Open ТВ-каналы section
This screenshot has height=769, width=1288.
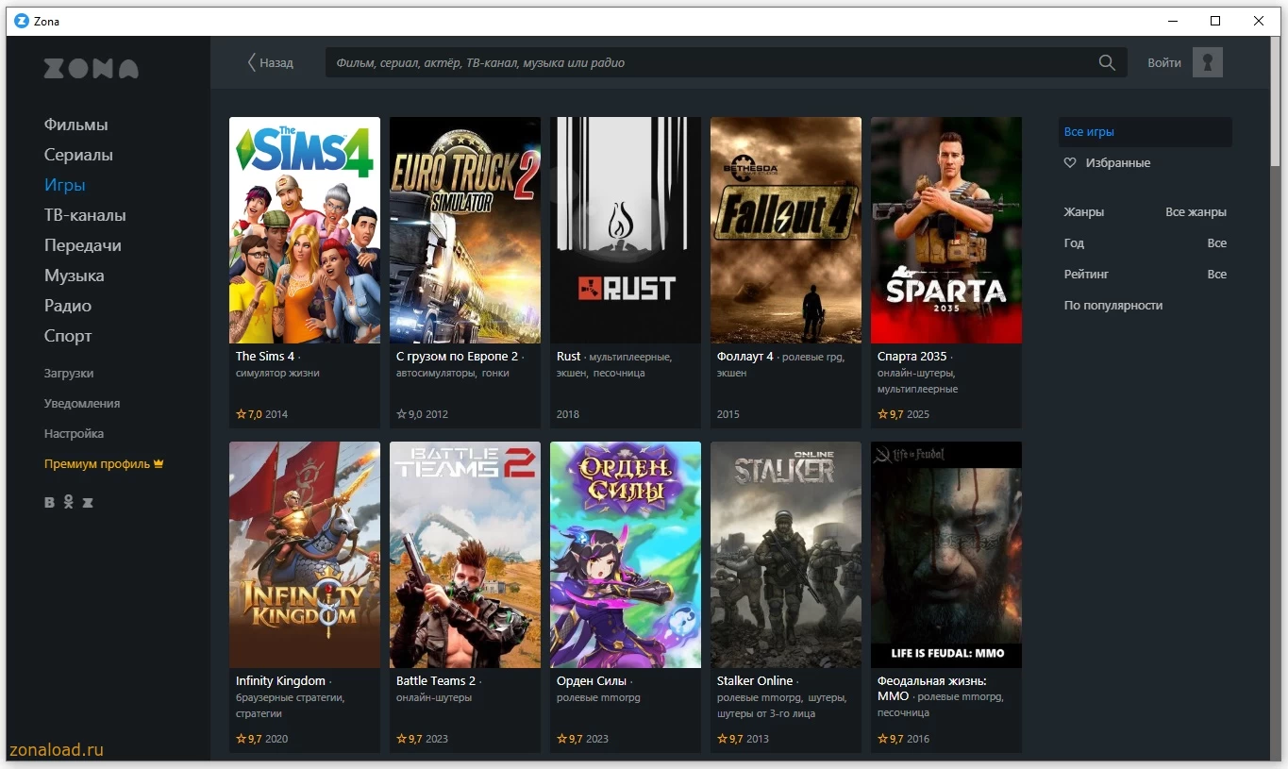(85, 215)
